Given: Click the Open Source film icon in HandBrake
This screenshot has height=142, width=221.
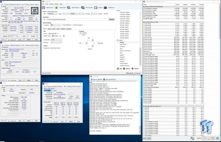Looking at the screenshot, I should click(x=43, y=7).
